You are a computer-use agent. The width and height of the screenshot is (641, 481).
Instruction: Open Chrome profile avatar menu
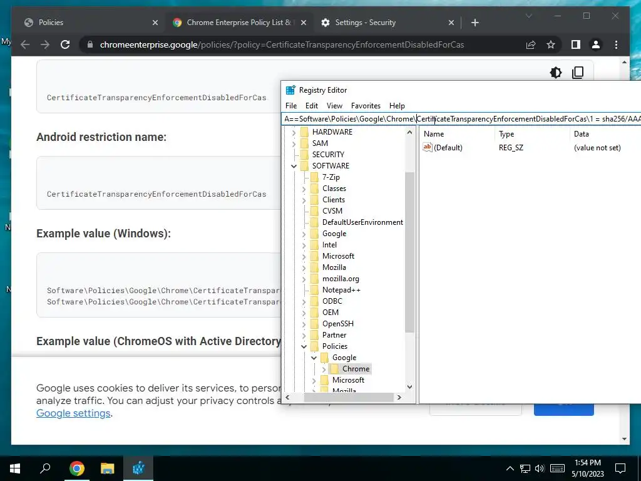click(596, 44)
